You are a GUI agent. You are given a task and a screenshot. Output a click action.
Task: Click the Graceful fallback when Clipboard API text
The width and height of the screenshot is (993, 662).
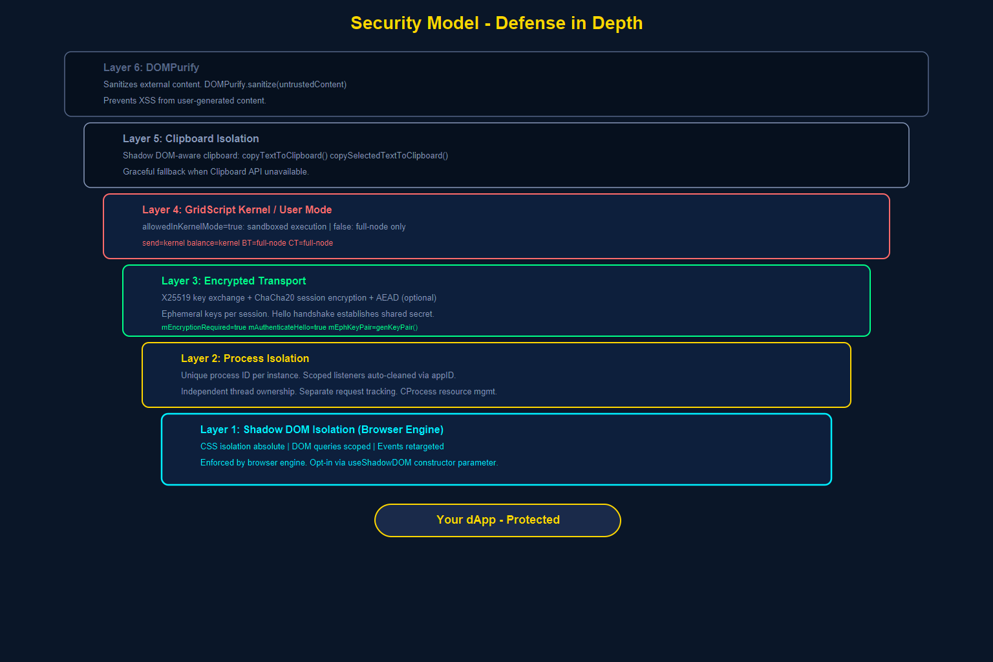[x=216, y=171]
